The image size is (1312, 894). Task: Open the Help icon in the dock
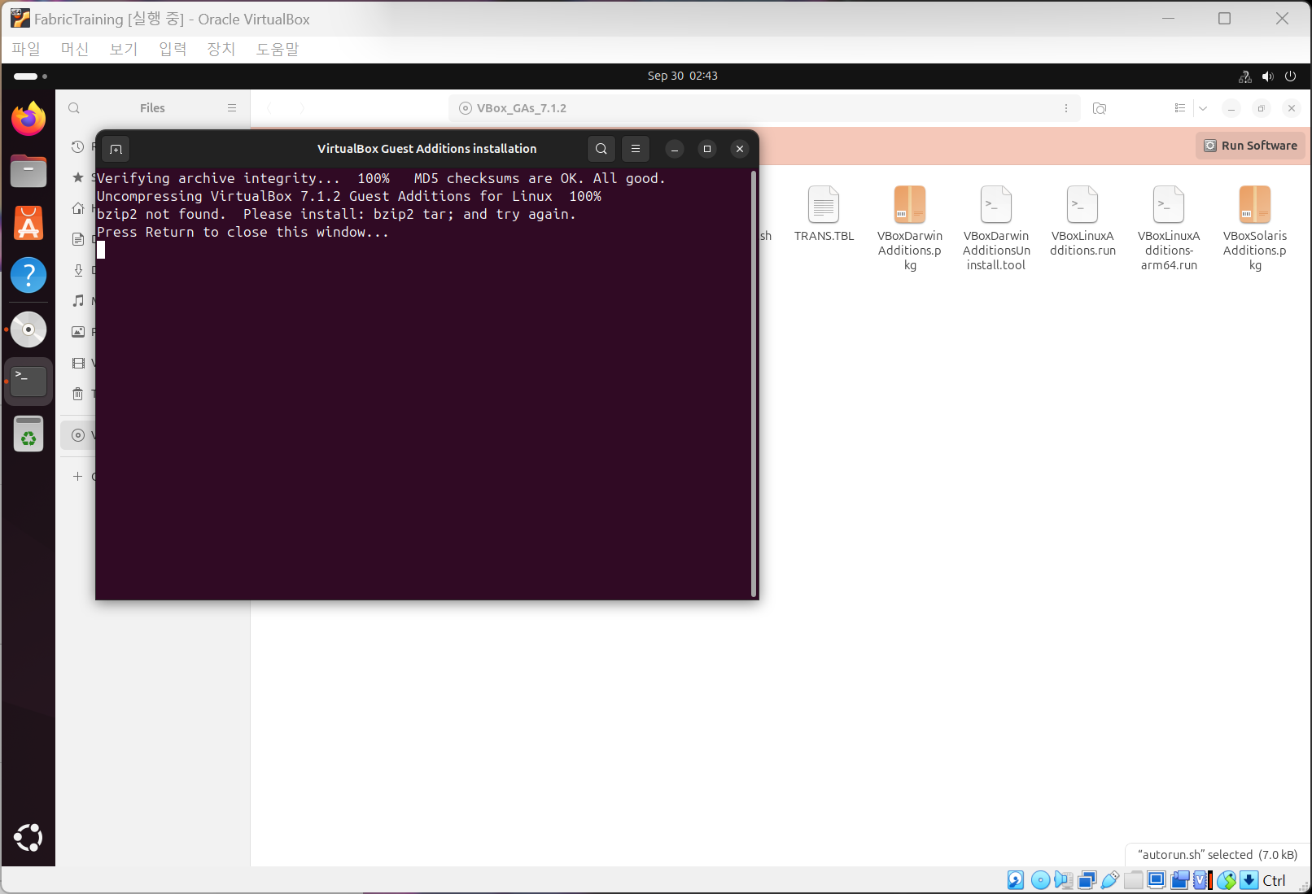(28, 275)
